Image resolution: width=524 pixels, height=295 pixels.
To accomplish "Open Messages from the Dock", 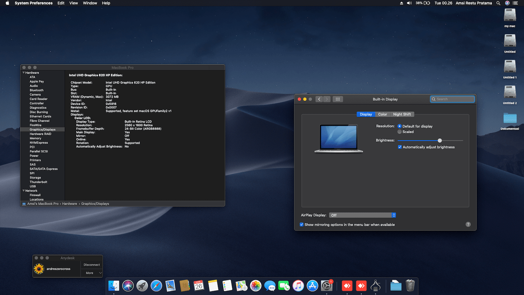I will [270, 286].
